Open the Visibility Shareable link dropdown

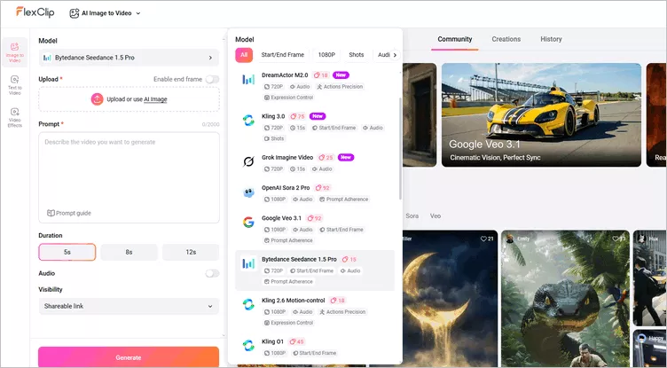[129, 306]
